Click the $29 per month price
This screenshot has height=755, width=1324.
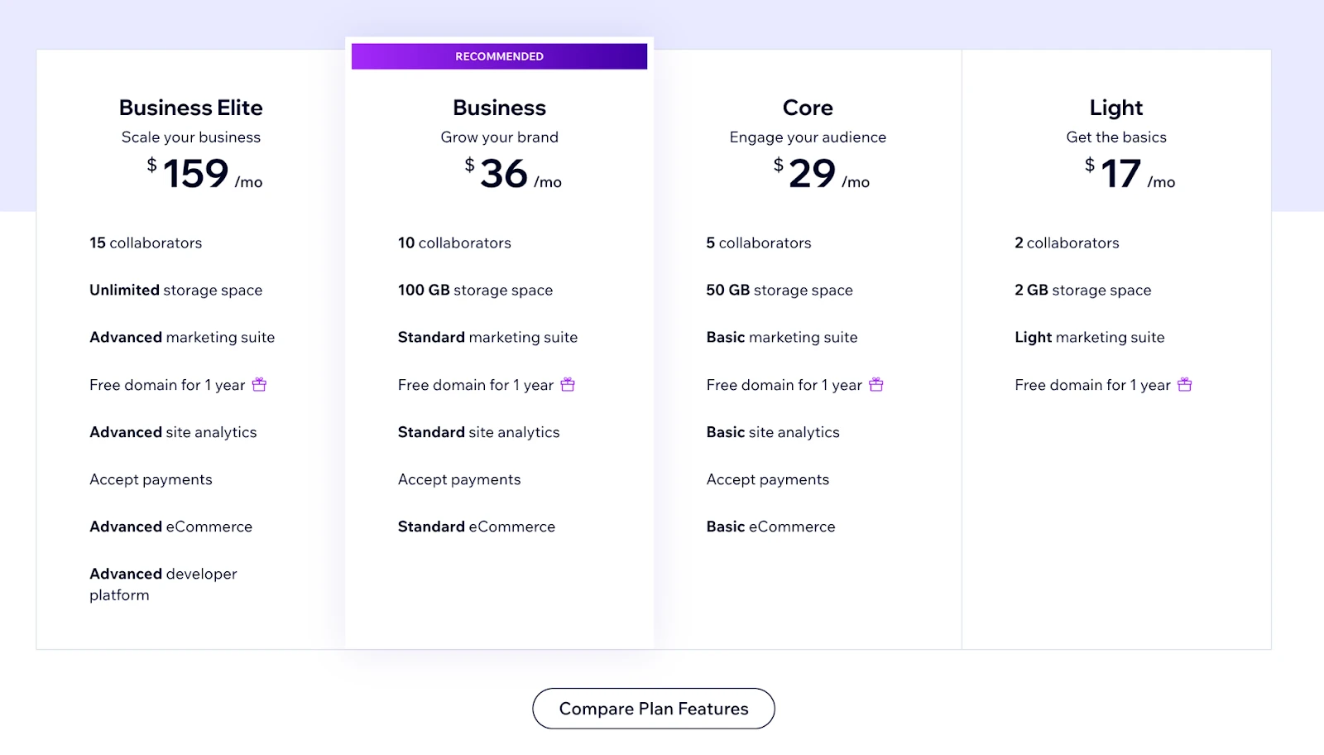pyautogui.click(x=821, y=174)
